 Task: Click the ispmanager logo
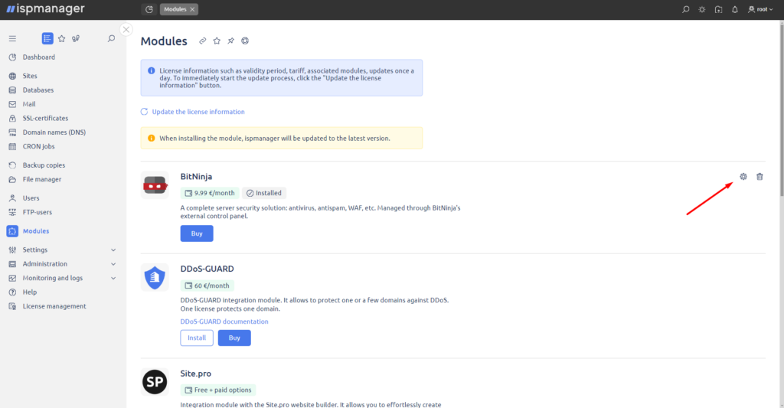tap(45, 9)
